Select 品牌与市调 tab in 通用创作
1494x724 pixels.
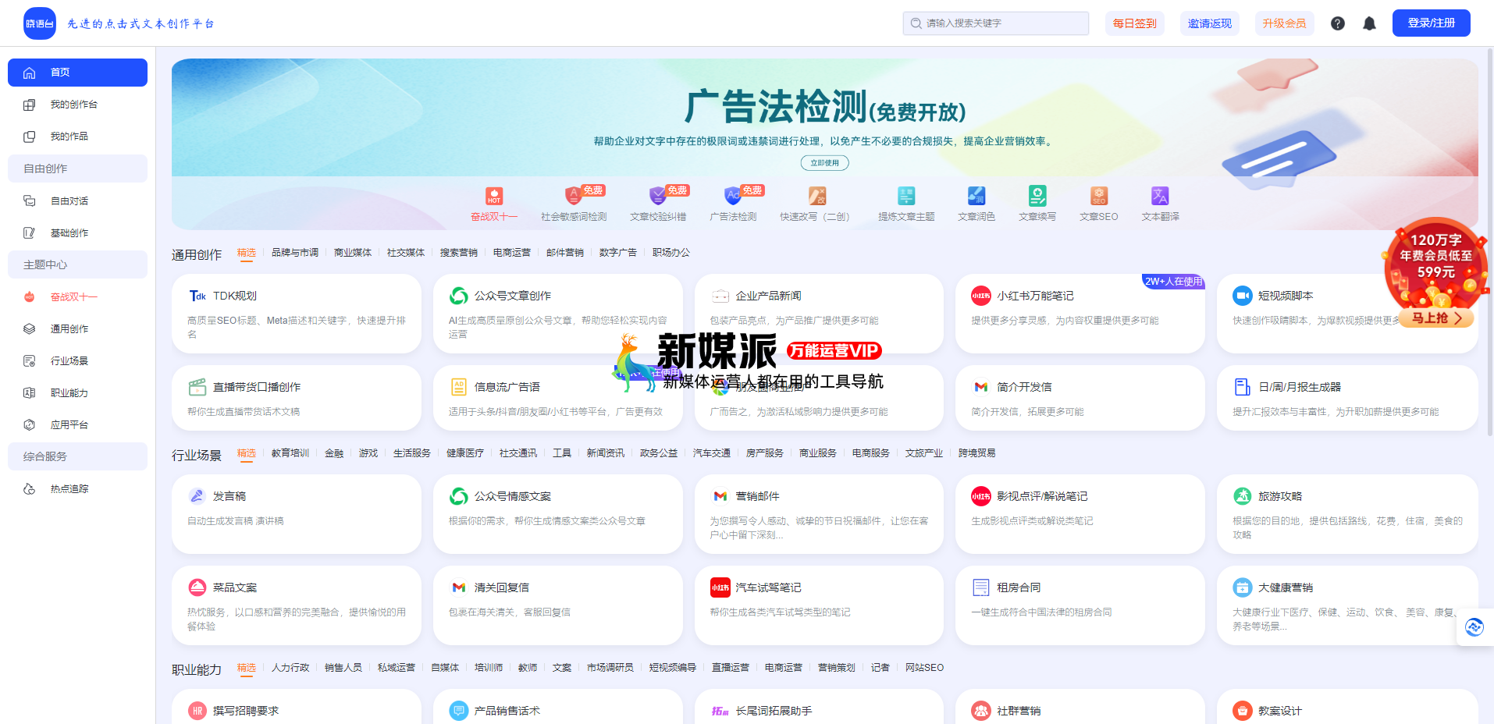tap(295, 253)
